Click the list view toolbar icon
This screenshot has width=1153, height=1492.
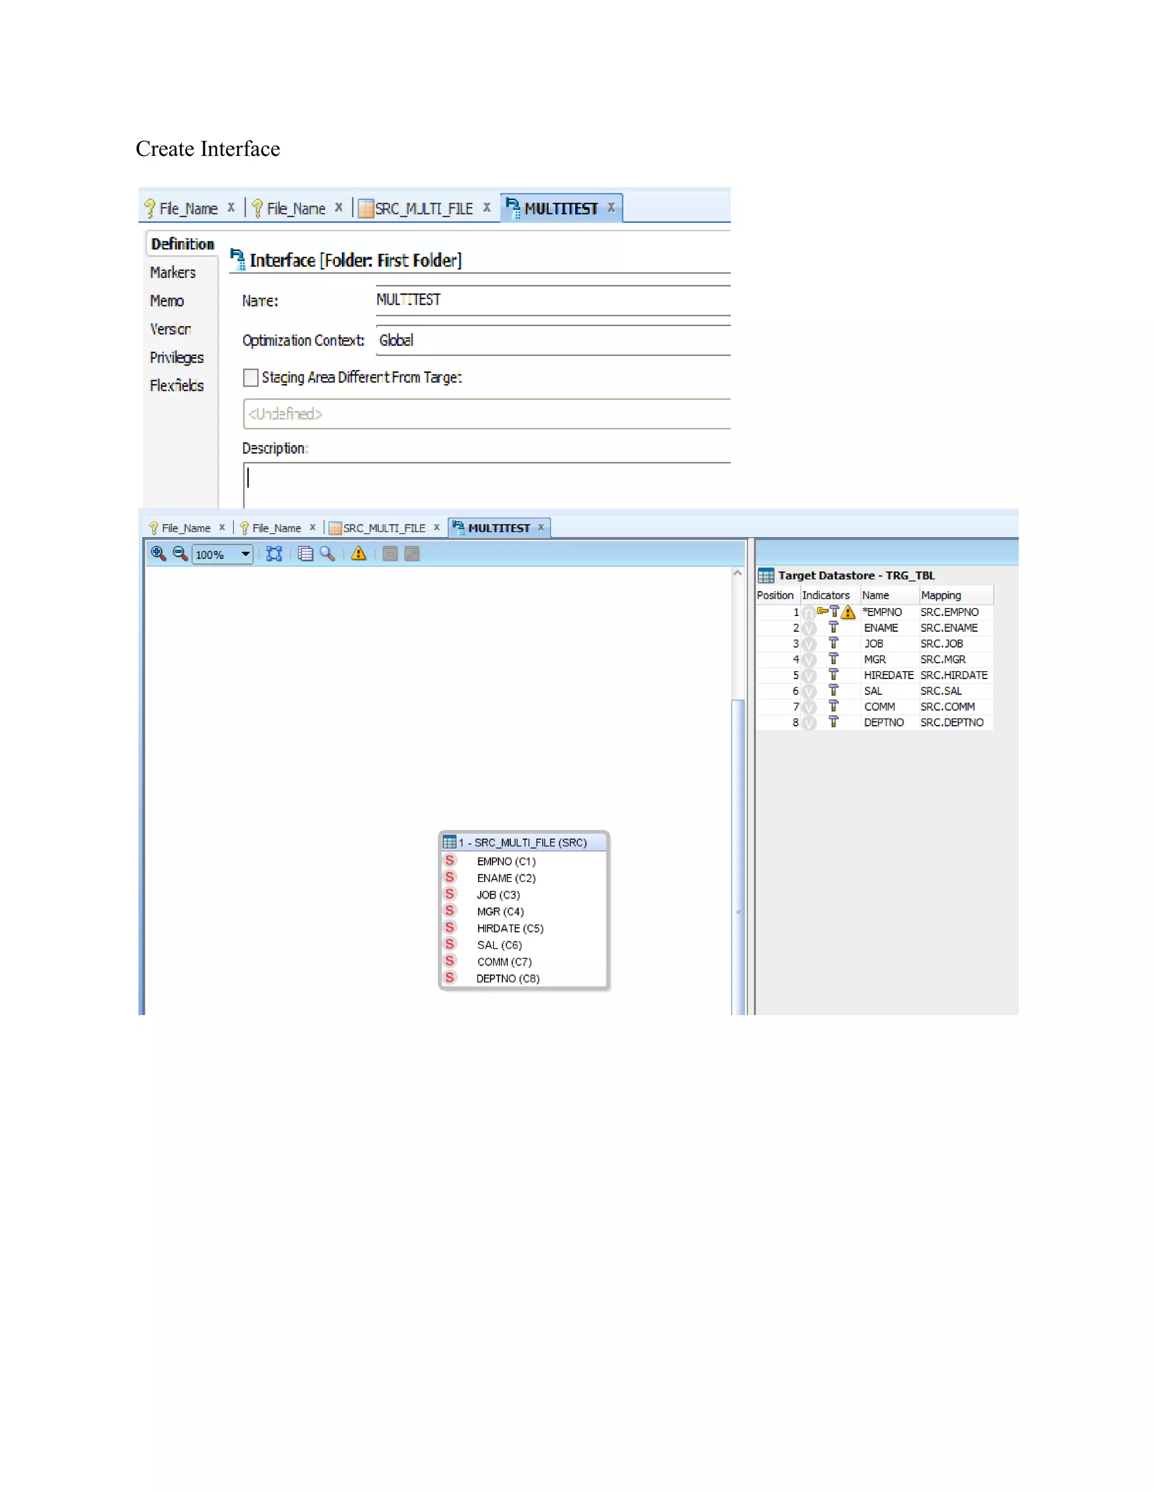[305, 554]
